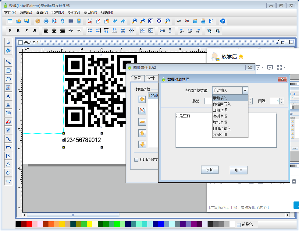The height and width of the screenshot is (231, 299).
Task: Toggle the crossed-out eye hide icon
Action: [x=187, y=21]
